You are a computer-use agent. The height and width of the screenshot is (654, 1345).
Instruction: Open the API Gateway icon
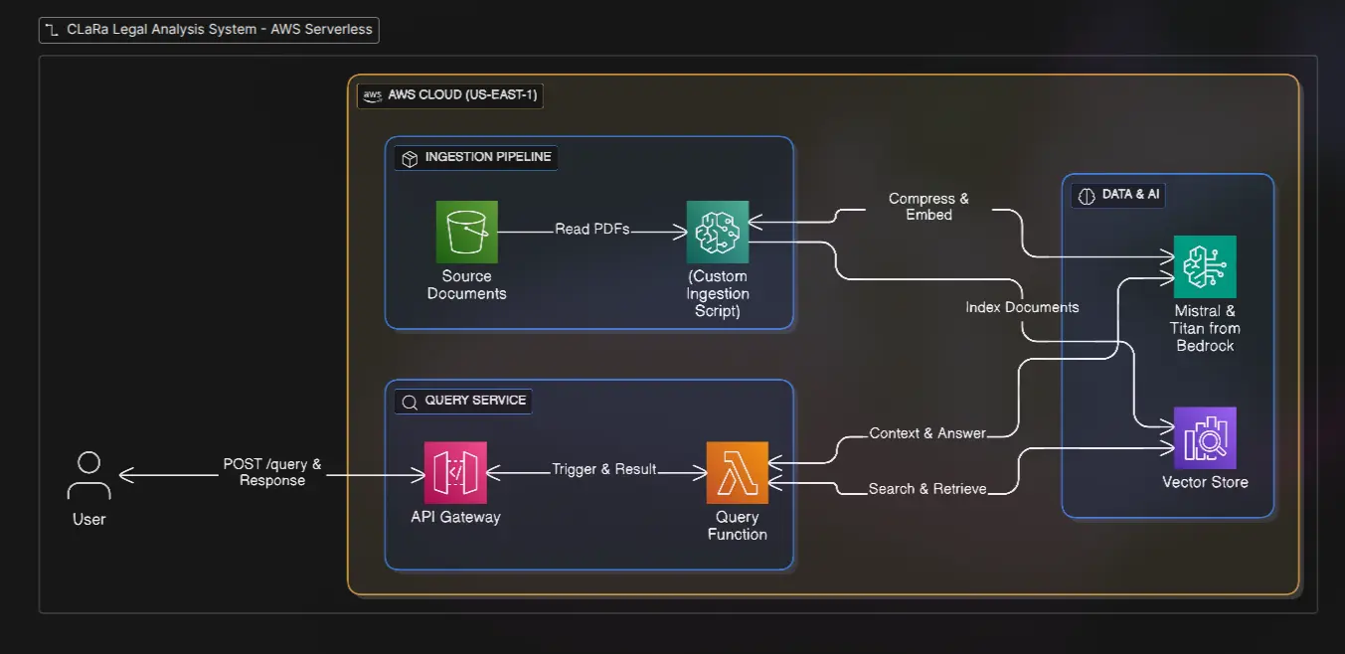pos(455,471)
